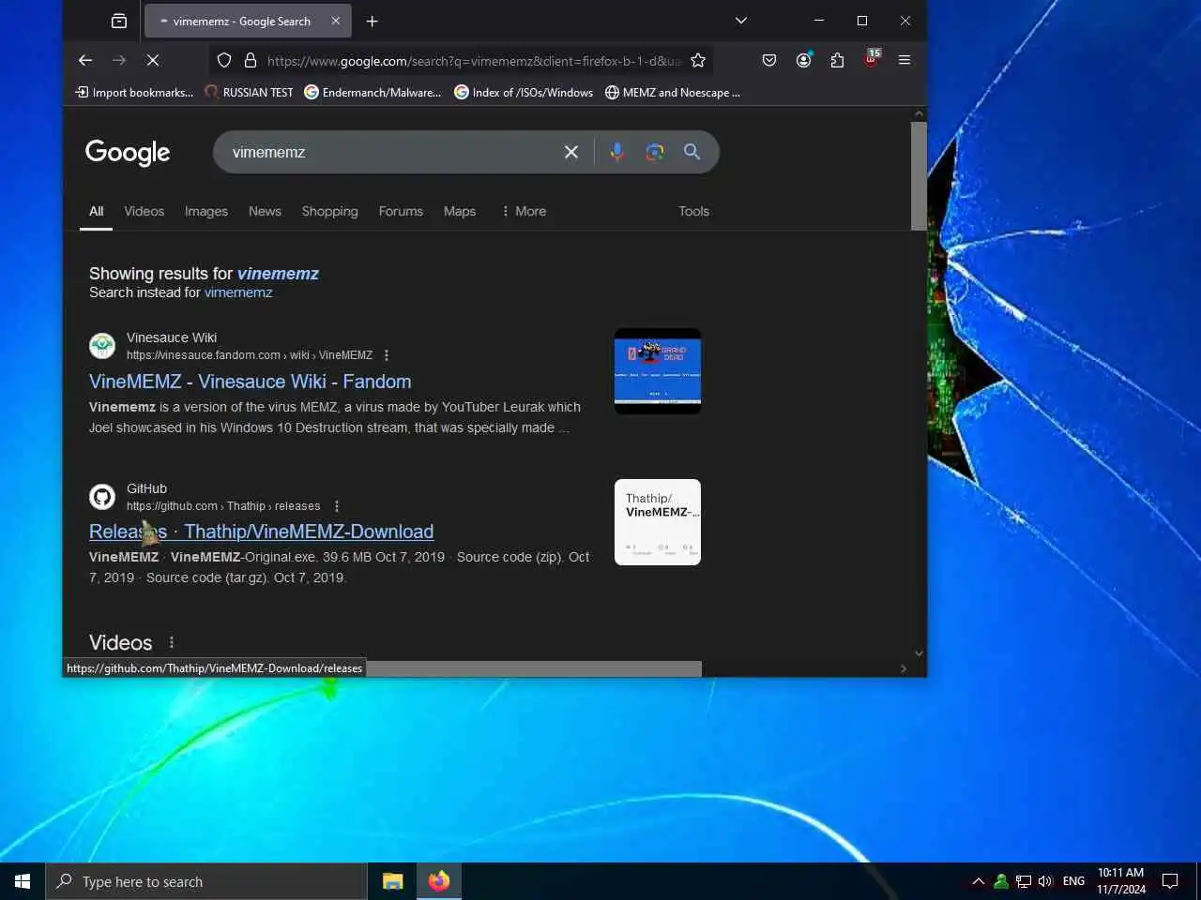Expand the More search filters menu
Image resolution: width=1201 pixels, height=900 pixels.
tap(524, 211)
